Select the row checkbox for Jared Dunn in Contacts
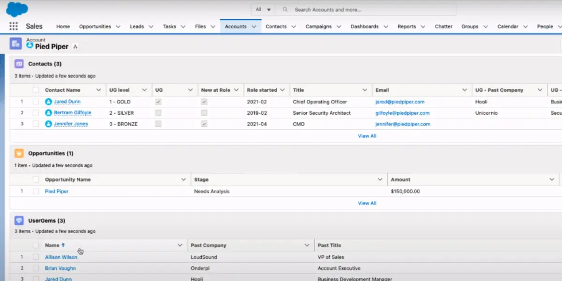562x281 pixels. click(x=36, y=102)
